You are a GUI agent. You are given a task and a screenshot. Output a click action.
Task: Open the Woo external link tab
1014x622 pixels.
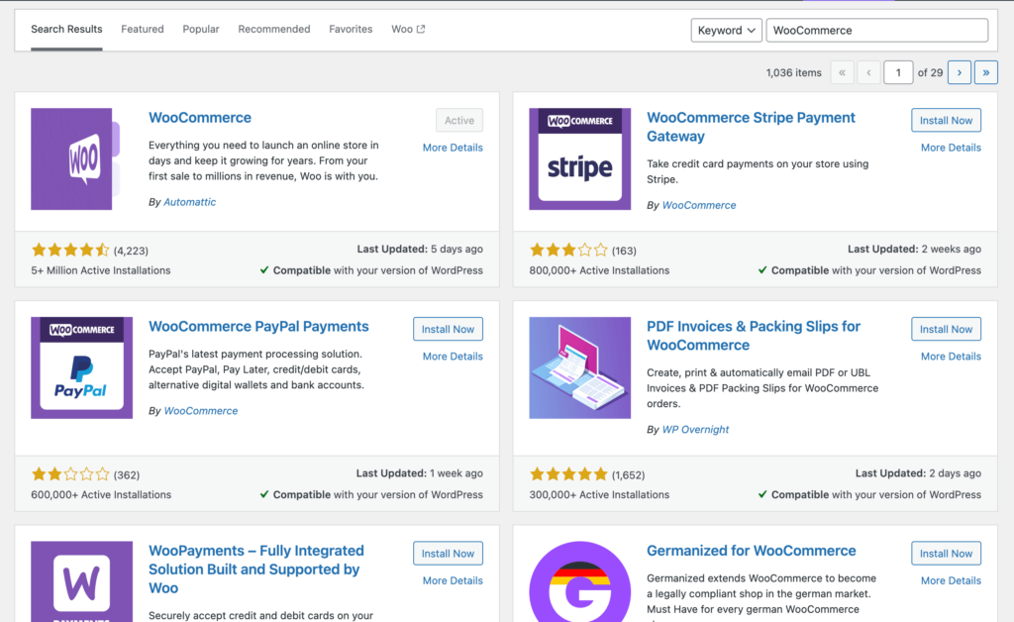click(x=408, y=29)
